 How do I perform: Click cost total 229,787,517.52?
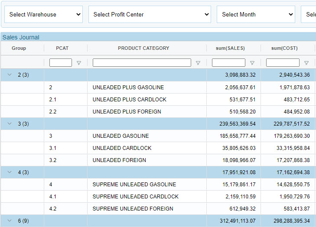pyautogui.click(x=292, y=123)
